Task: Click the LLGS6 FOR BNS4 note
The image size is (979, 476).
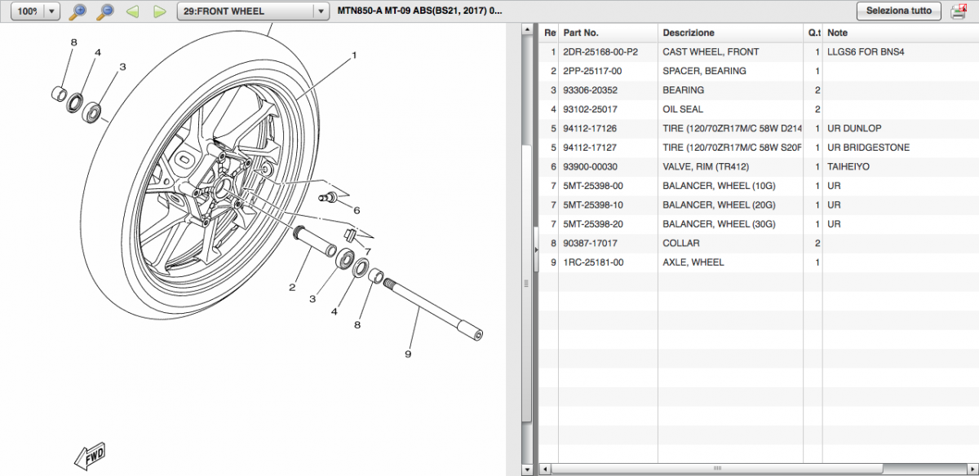Action: click(866, 52)
